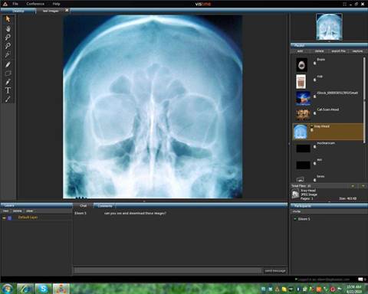
Task: Open the Brain image thumbnail
Action: coord(301,65)
